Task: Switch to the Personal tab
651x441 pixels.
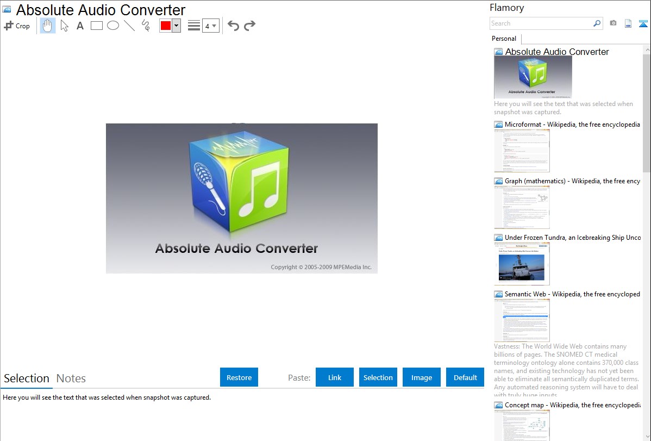Action: [504, 39]
